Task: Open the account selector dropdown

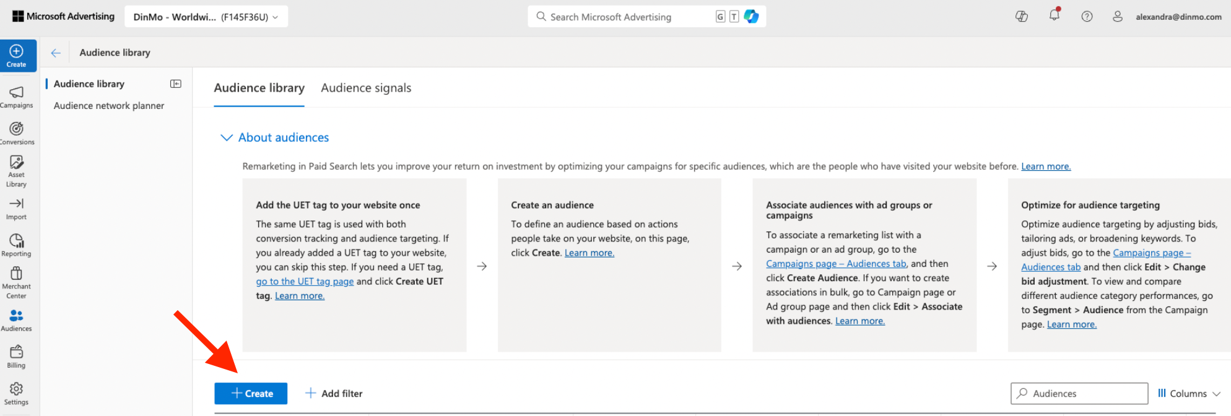Action: 206,17
